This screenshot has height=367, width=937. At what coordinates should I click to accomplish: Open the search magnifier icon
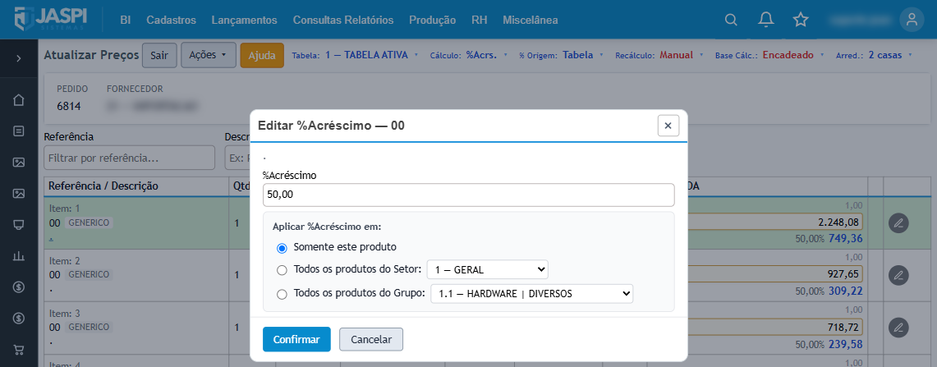730,20
